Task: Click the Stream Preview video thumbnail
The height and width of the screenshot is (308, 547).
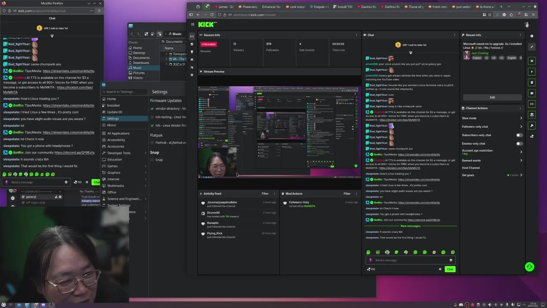Action: click(279, 132)
